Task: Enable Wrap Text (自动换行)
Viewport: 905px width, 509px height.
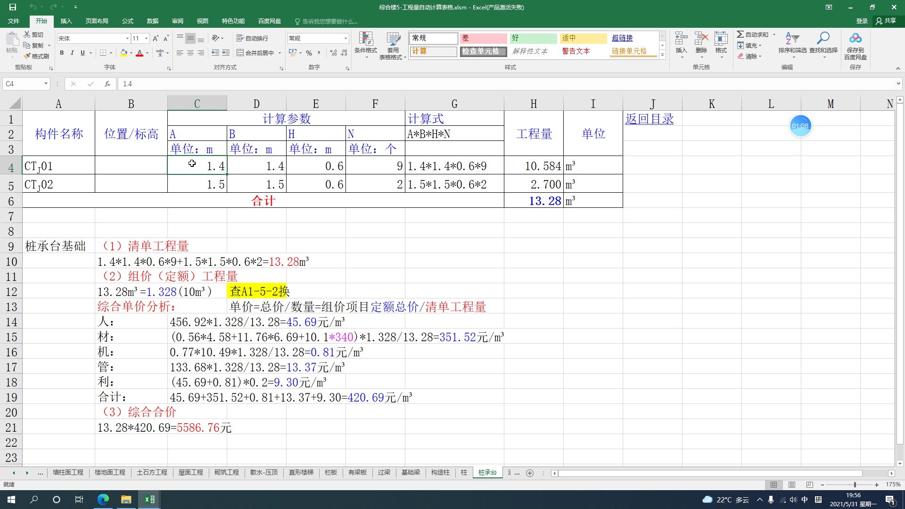Action: [x=252, y=38]
